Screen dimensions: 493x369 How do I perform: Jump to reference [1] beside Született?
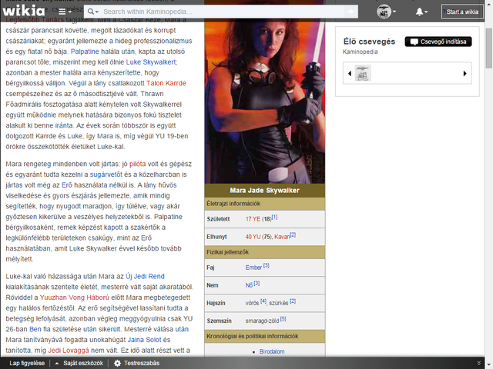(274, 217)
